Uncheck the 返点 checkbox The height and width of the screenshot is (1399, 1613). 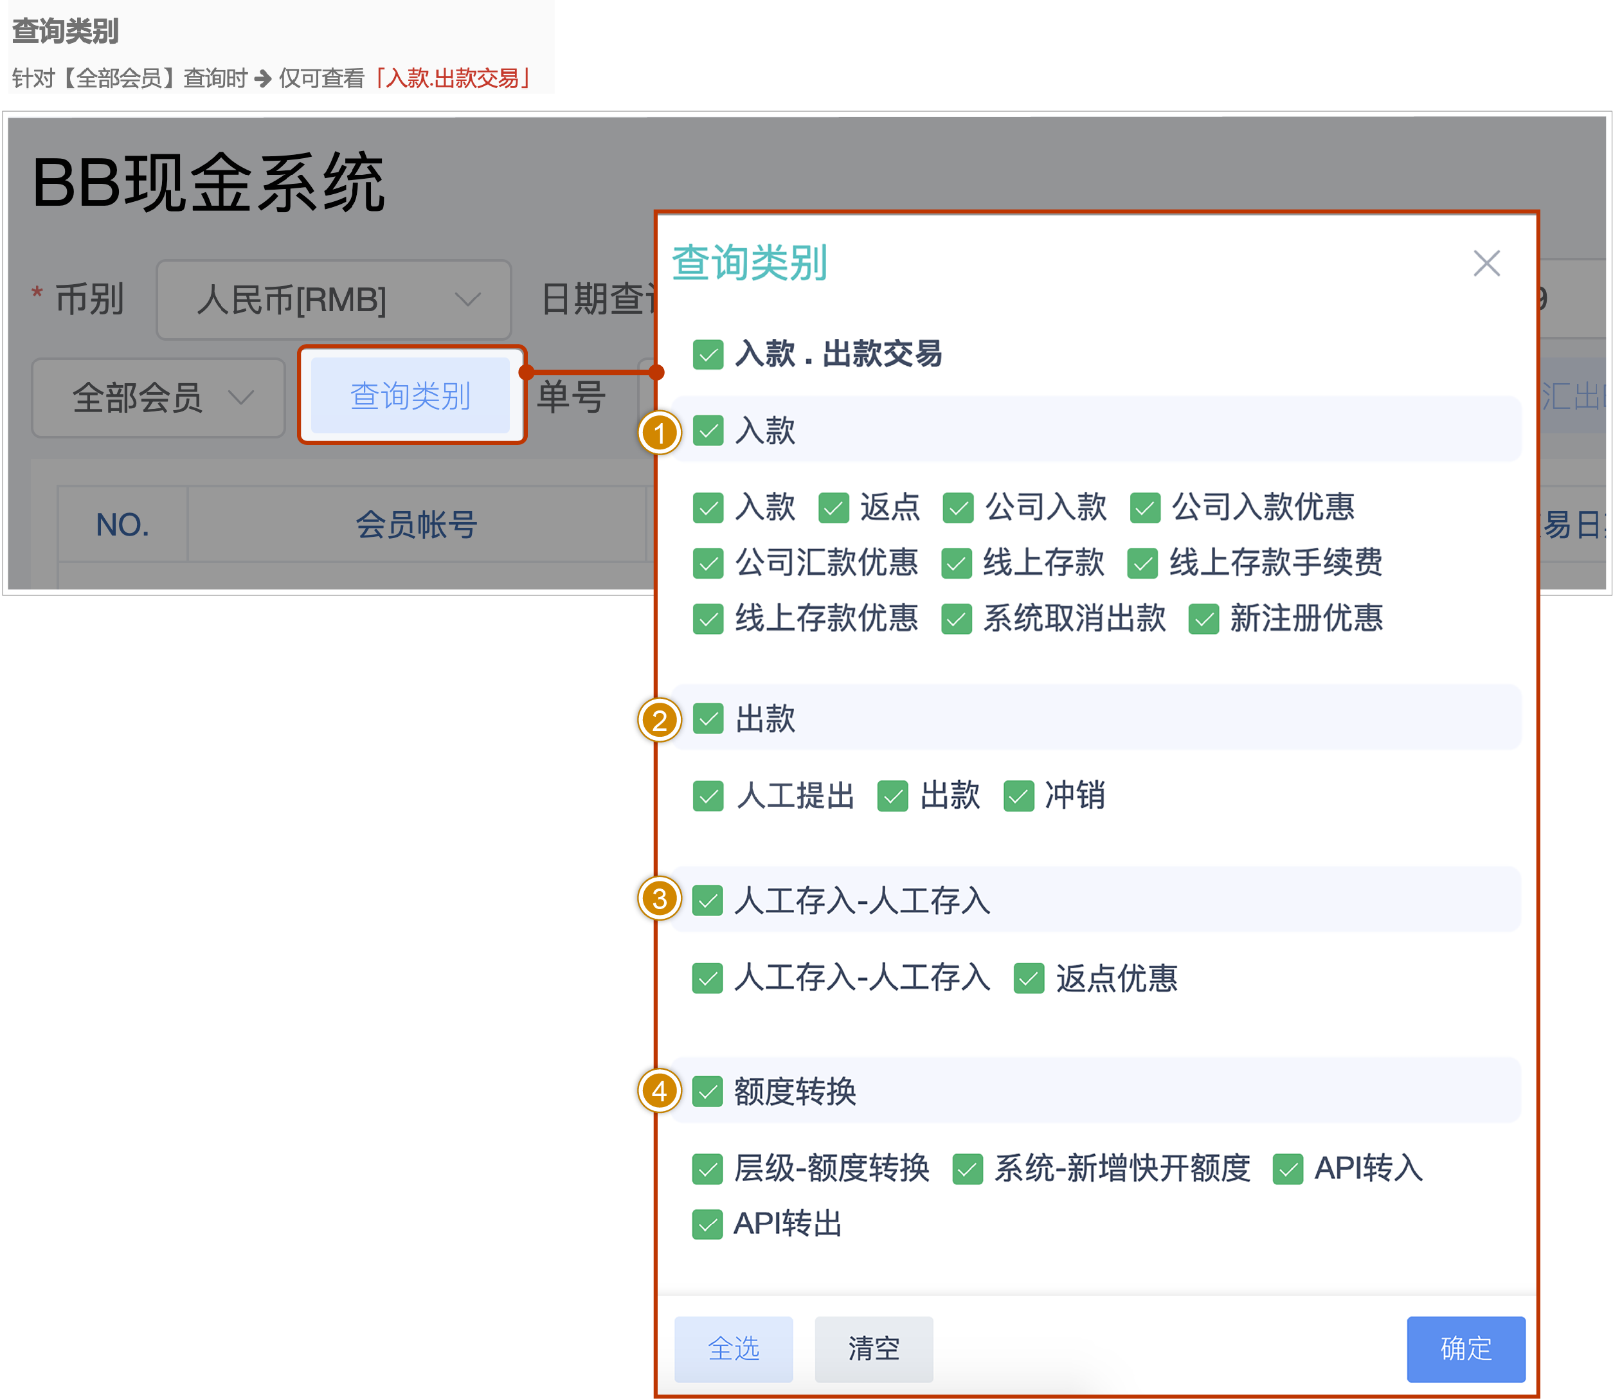click(x=833, y=507)
